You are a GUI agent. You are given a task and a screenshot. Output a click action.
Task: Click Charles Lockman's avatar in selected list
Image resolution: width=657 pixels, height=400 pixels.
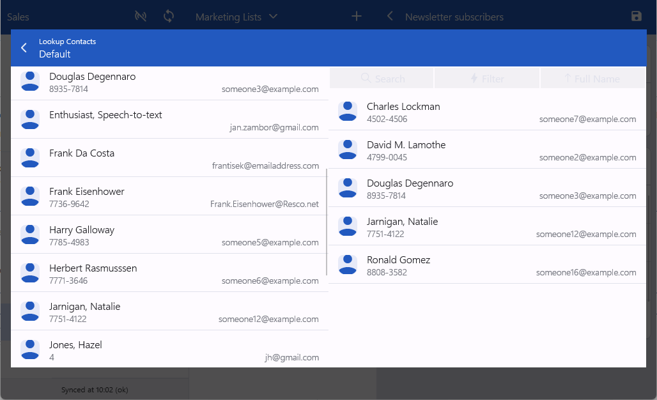click(x=348, y=111)
